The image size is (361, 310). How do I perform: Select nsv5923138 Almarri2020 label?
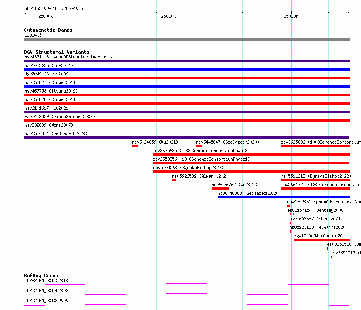318,227
